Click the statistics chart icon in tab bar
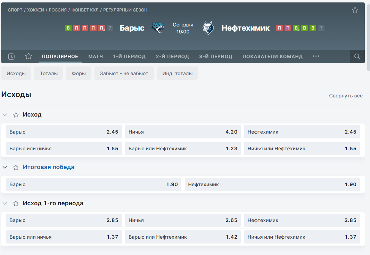This screenshot has width=370, height=255. [11, 56]
